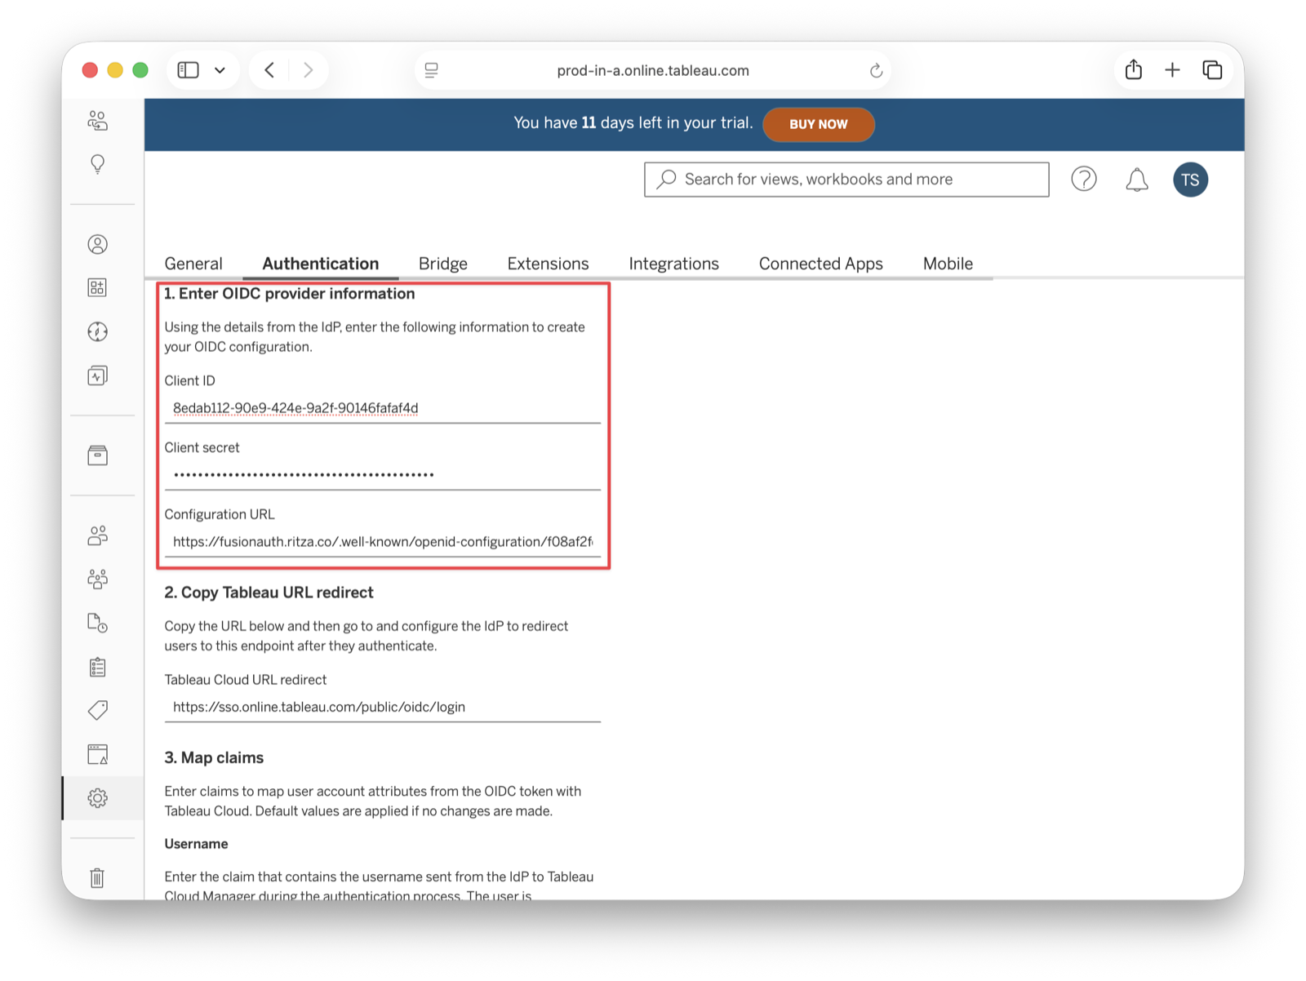Screen dimensions: 1306x981
Task: Open the Recycle Bin trash icon
Action: click(97, 878)
